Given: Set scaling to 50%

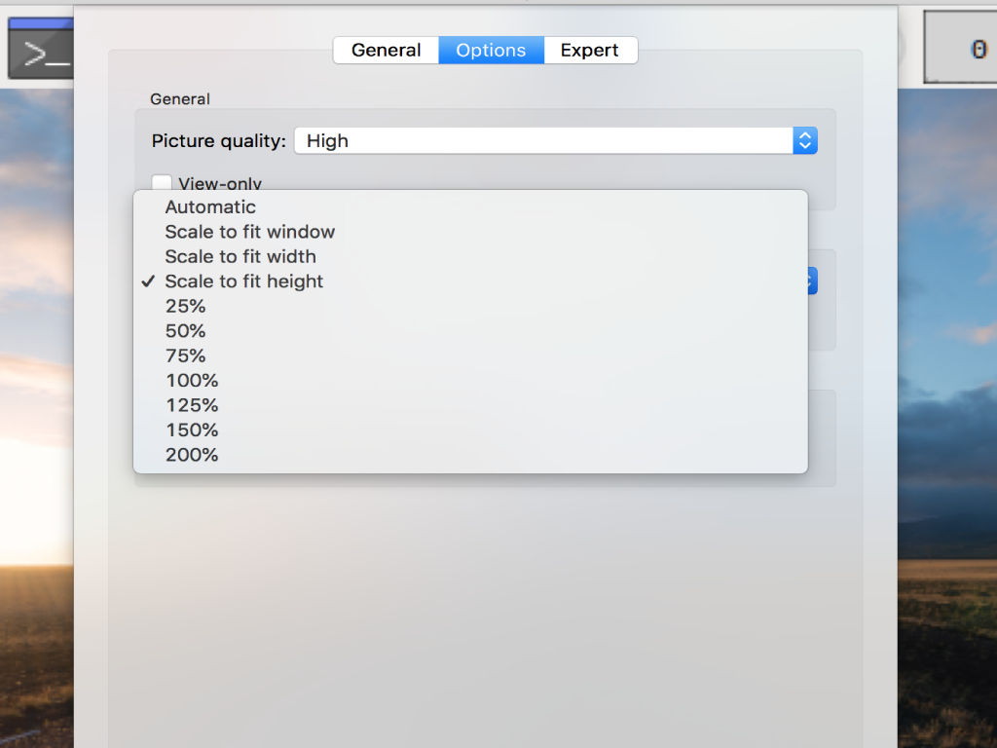Looking at the screenshot, I should [x=470, y=331].
